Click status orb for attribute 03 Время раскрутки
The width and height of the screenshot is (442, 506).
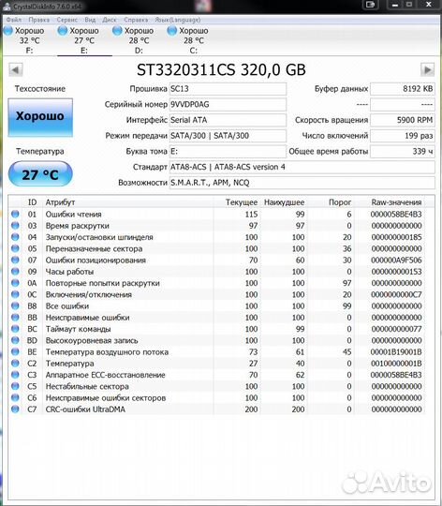click(x=15, y=226)
